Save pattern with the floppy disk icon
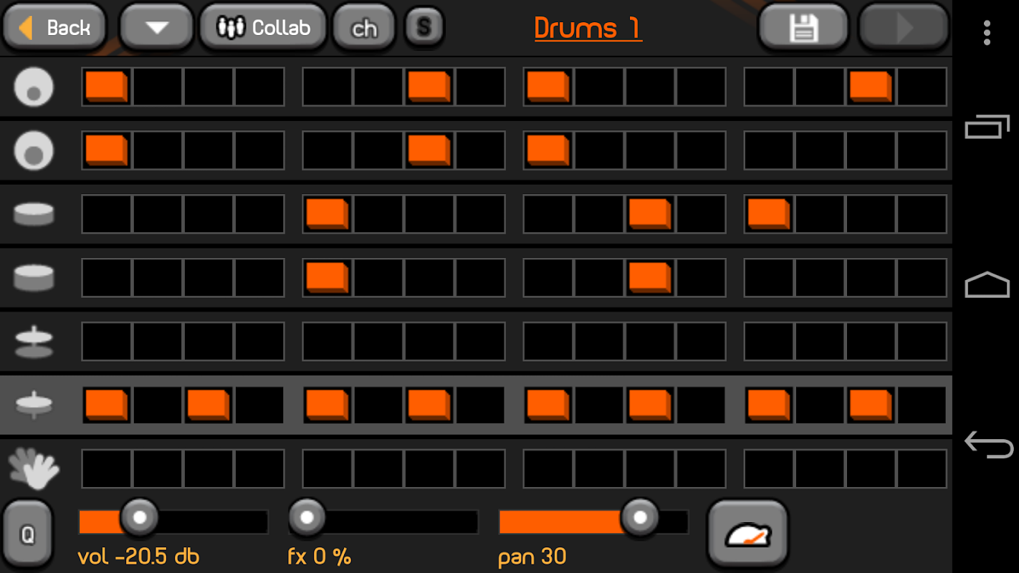 pos(803,27)
